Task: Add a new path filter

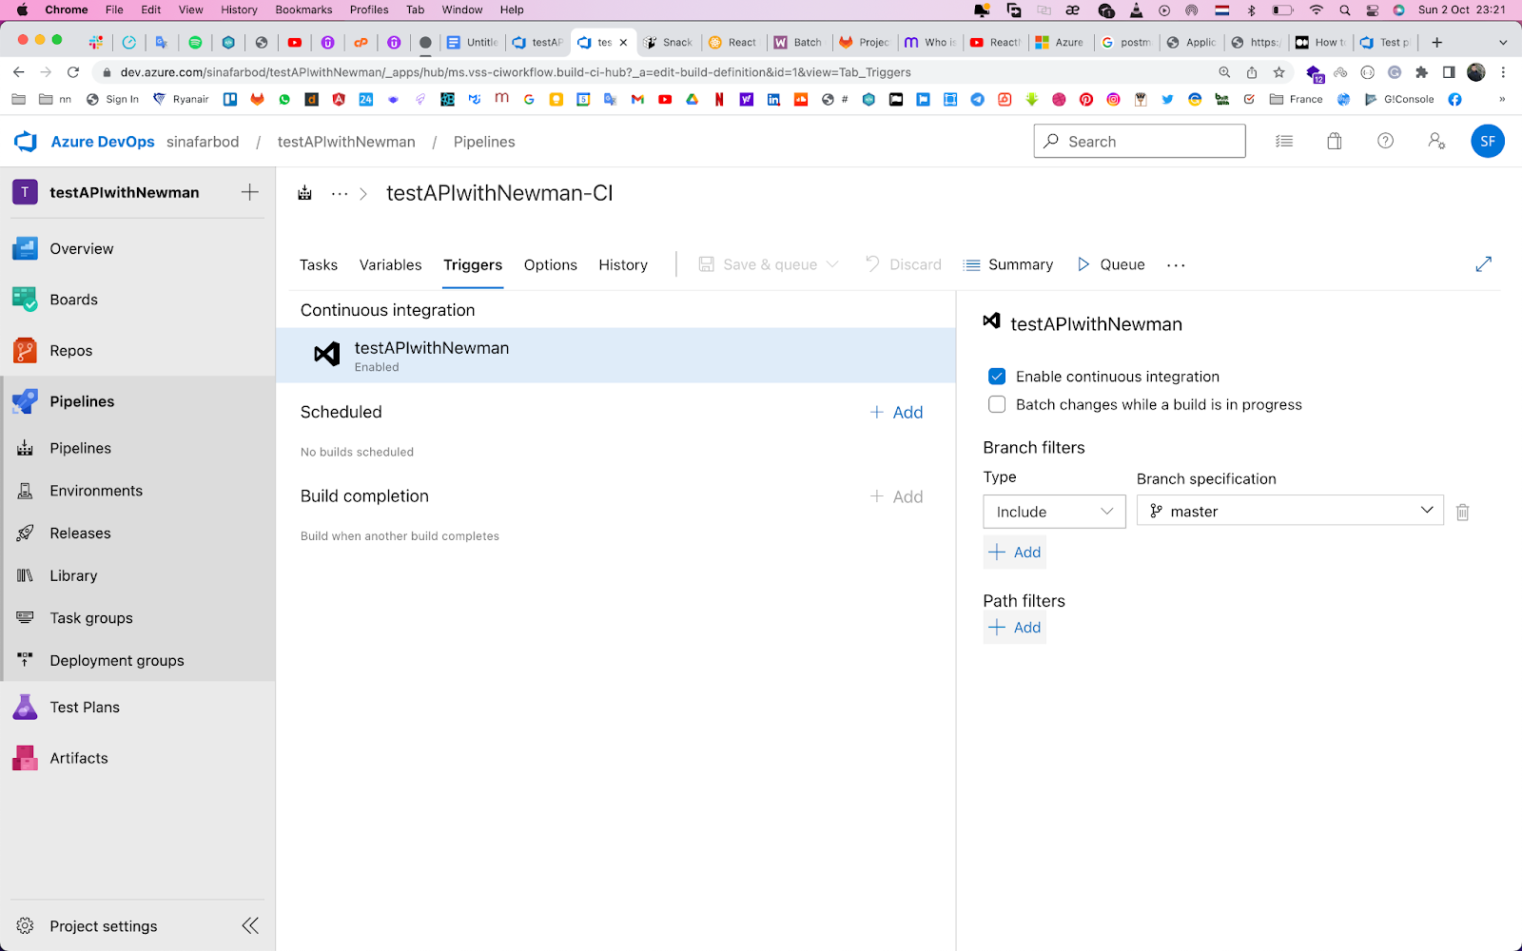Action: click(1015, 628)
